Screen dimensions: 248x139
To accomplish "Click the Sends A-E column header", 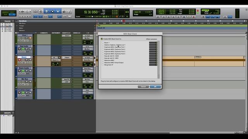I will tap(77, 33).
